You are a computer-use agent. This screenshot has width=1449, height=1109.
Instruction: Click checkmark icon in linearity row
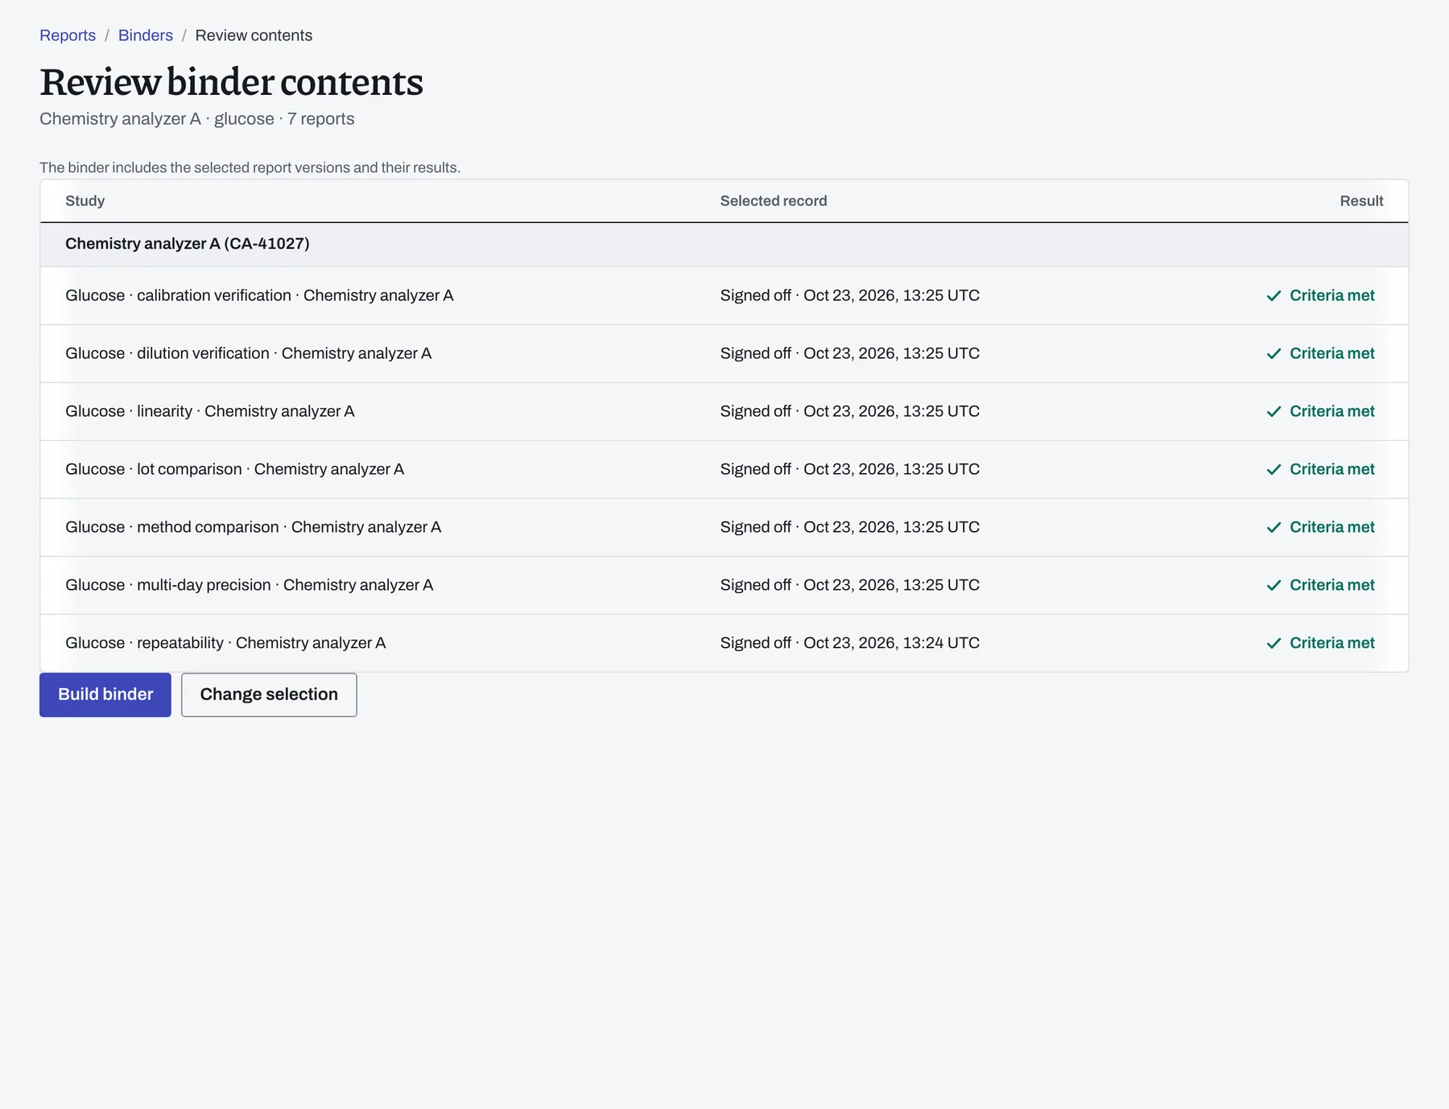1274,412
